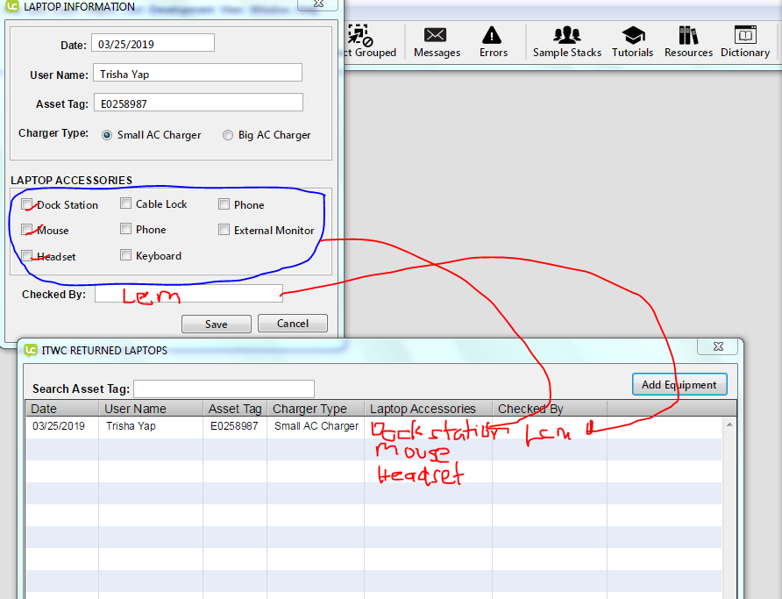
Task: Check the Dock Station checkbox
Action: click(x=28, y=204)
